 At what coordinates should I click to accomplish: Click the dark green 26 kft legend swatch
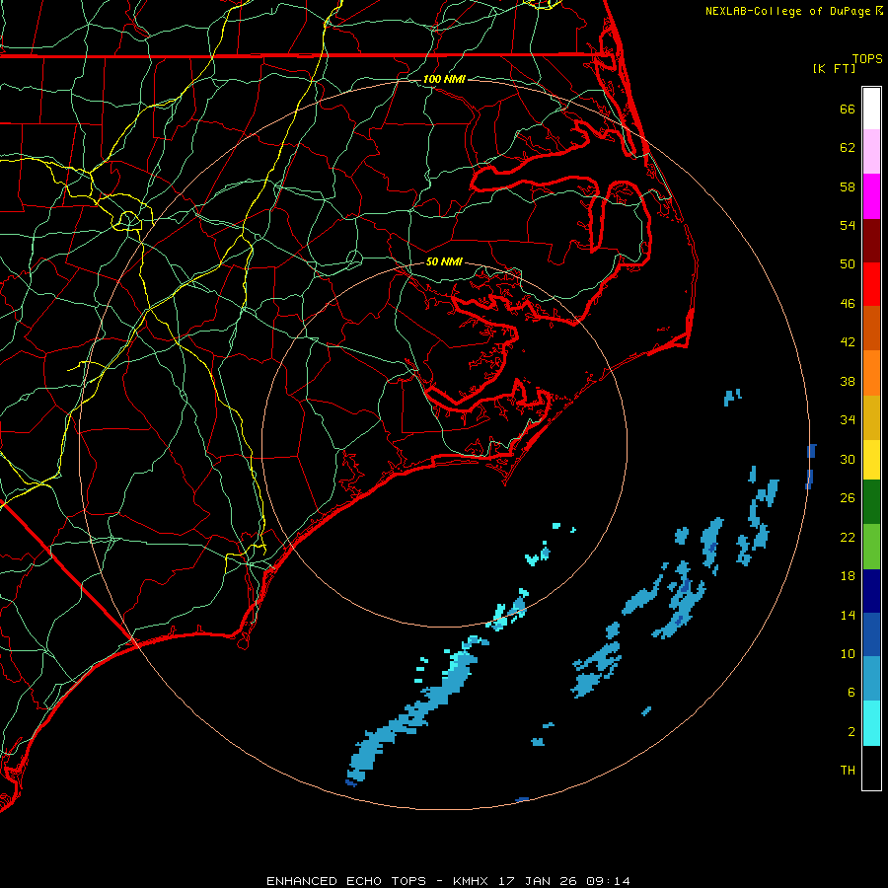tap(871, 502)
